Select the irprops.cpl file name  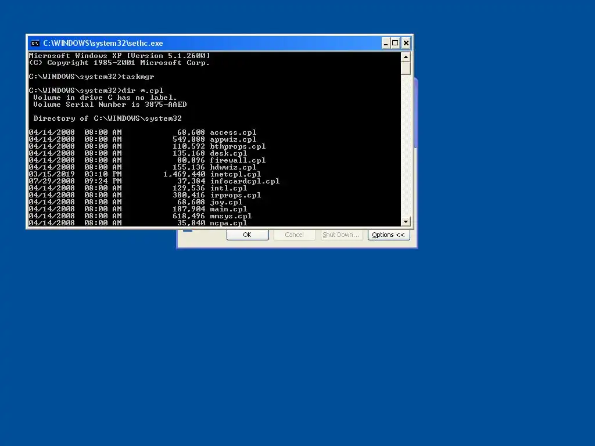[x=235, y=195]
